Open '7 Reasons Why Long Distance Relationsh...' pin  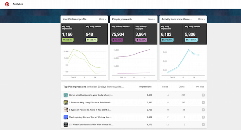coord(91,102)
